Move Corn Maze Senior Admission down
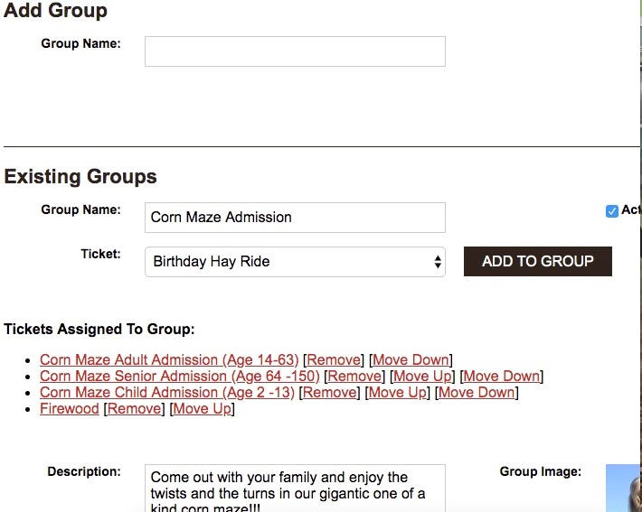 pos(502,377)
